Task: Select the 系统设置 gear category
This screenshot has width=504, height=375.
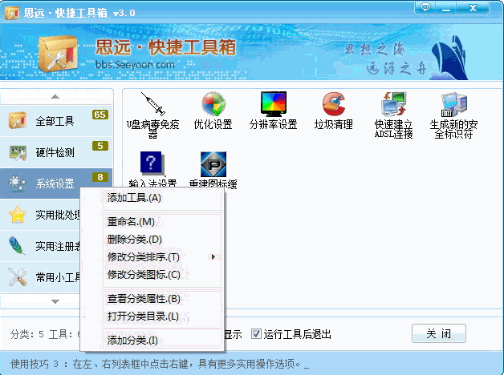Action: click(x=56, y=183)
